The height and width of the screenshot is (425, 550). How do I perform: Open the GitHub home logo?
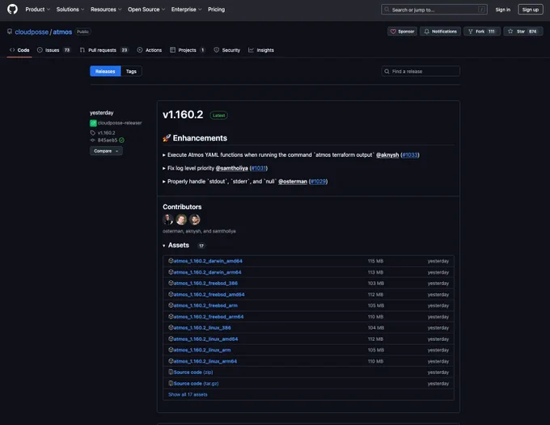click(12, 9)
